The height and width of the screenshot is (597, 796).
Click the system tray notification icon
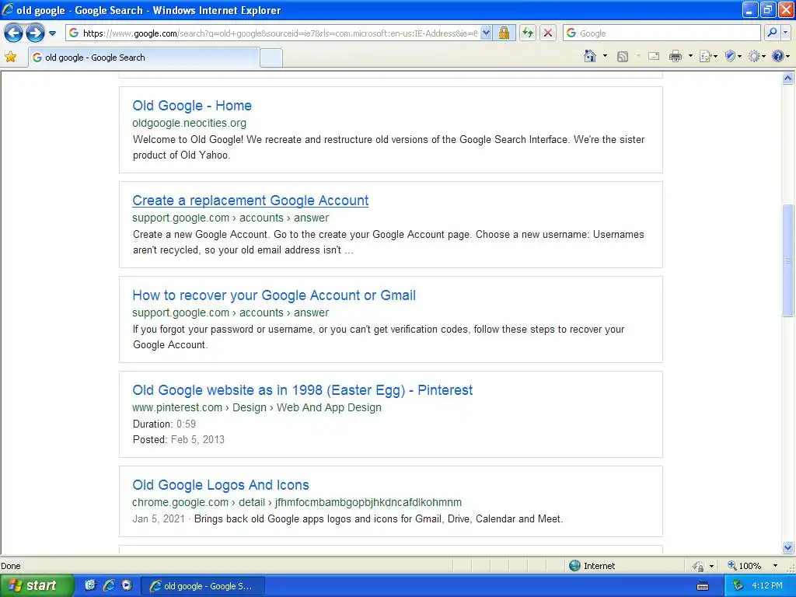point(738,586)
